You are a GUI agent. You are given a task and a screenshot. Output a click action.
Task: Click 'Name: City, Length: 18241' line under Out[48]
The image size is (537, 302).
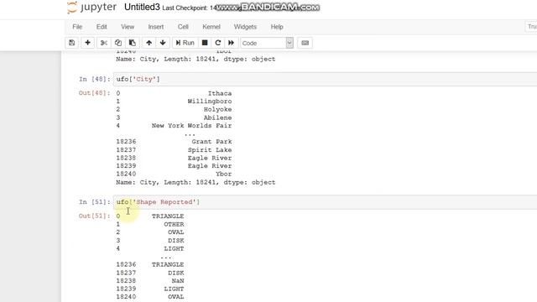[196, 183]
